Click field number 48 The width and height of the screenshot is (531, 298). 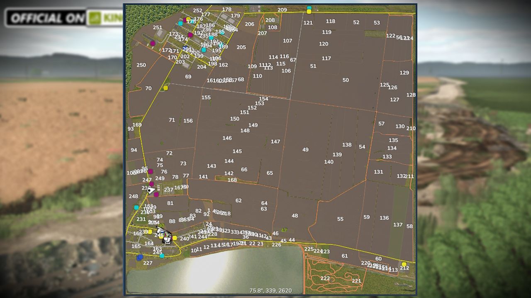click(295, 216)
